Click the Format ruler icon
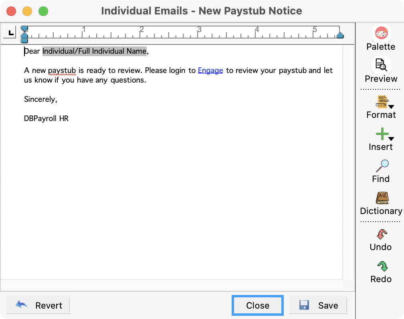 tap(381, 102)
